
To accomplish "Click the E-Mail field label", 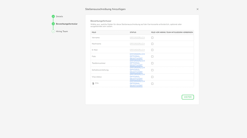I will [x=95, y=50].
